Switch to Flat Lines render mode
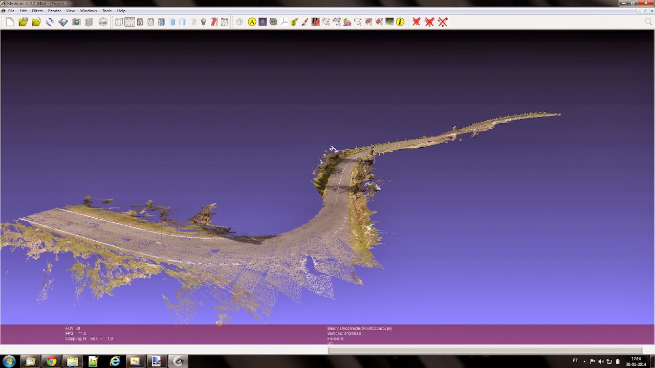Image resolution: width=655 pixels, height=368 pixels. click(x=161, y=22)
